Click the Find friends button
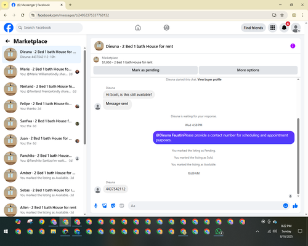Screen dimensions: 308x246 pos(253,28)
